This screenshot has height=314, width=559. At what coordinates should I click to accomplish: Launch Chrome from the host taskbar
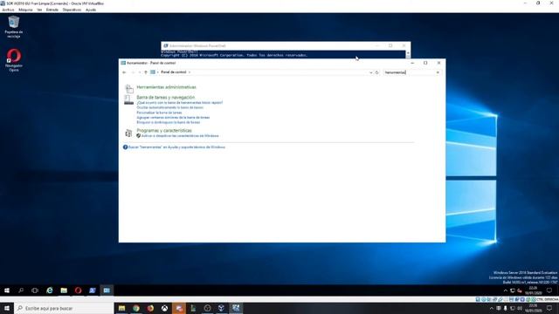point(136,308)
